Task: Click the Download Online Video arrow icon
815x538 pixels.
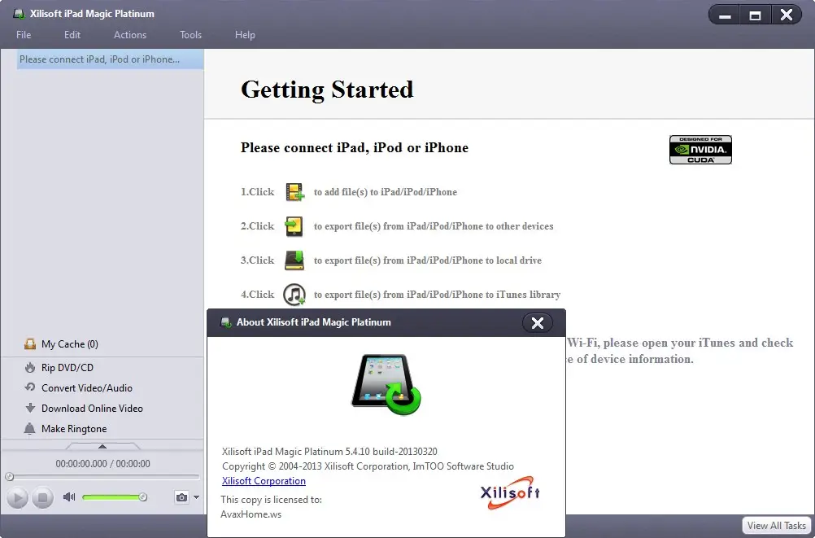Action: pos(30,408)
